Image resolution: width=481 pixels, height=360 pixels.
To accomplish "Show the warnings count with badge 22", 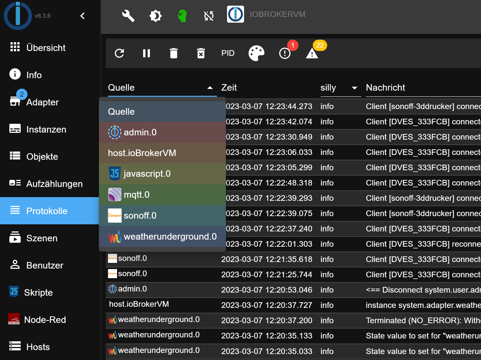I will [x=312, y=53].
